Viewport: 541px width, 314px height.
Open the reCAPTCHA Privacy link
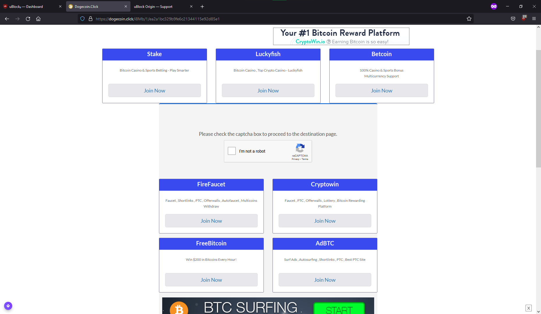click(295, 159)
